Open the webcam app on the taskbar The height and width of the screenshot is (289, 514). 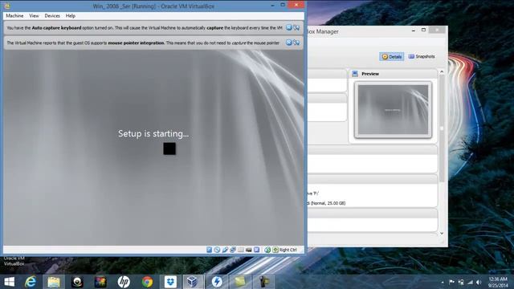pyautogui.click(x=77, y=282)
